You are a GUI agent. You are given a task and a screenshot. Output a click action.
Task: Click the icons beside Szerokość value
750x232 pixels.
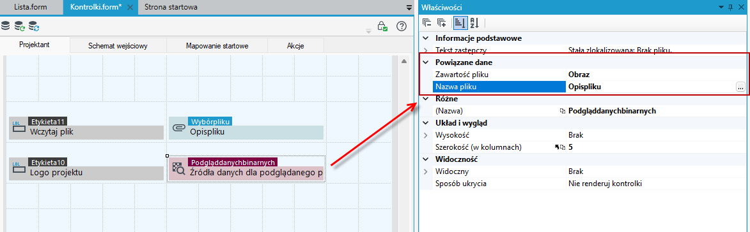[x=560, y=147]
